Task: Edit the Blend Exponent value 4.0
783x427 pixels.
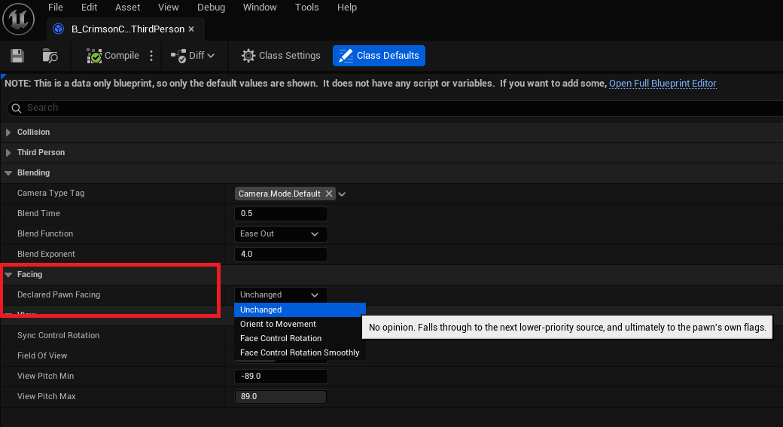Action: point(281,255)
